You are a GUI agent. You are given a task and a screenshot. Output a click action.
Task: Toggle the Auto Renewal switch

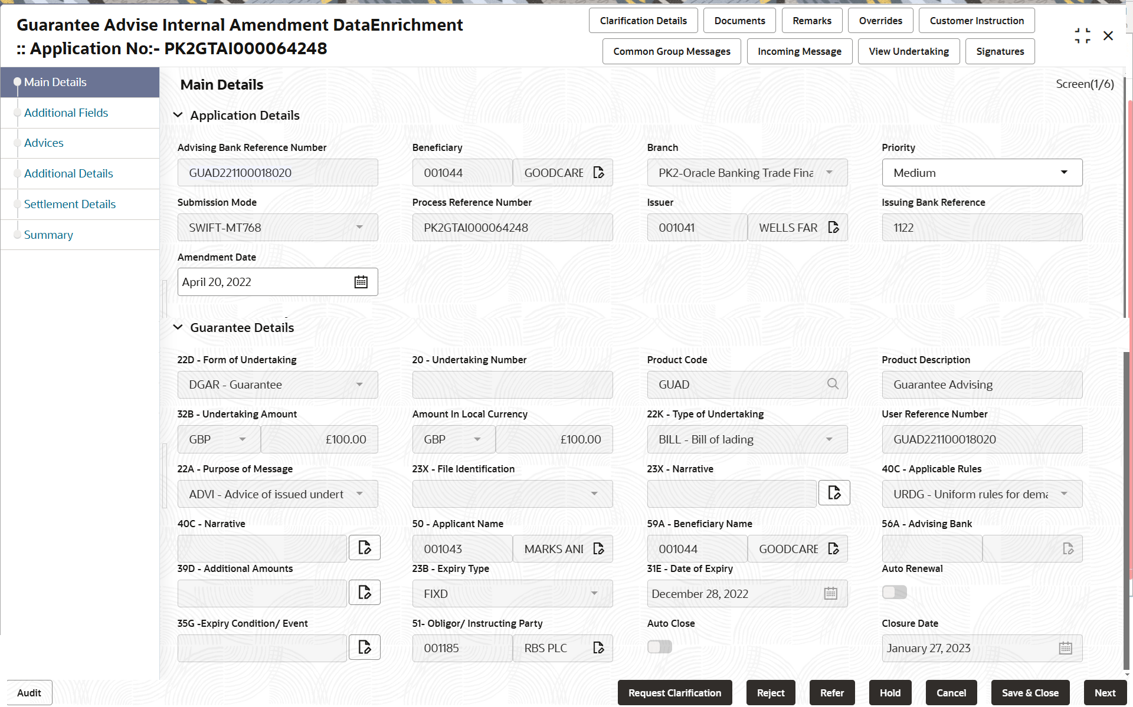click(894, 592)
